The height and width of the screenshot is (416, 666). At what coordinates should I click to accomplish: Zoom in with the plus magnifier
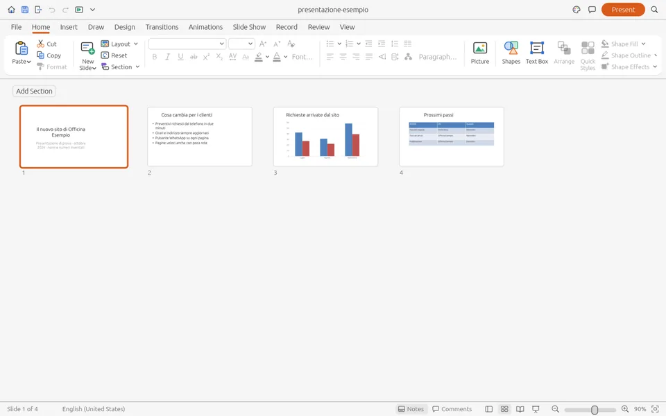tap(625, 409)
